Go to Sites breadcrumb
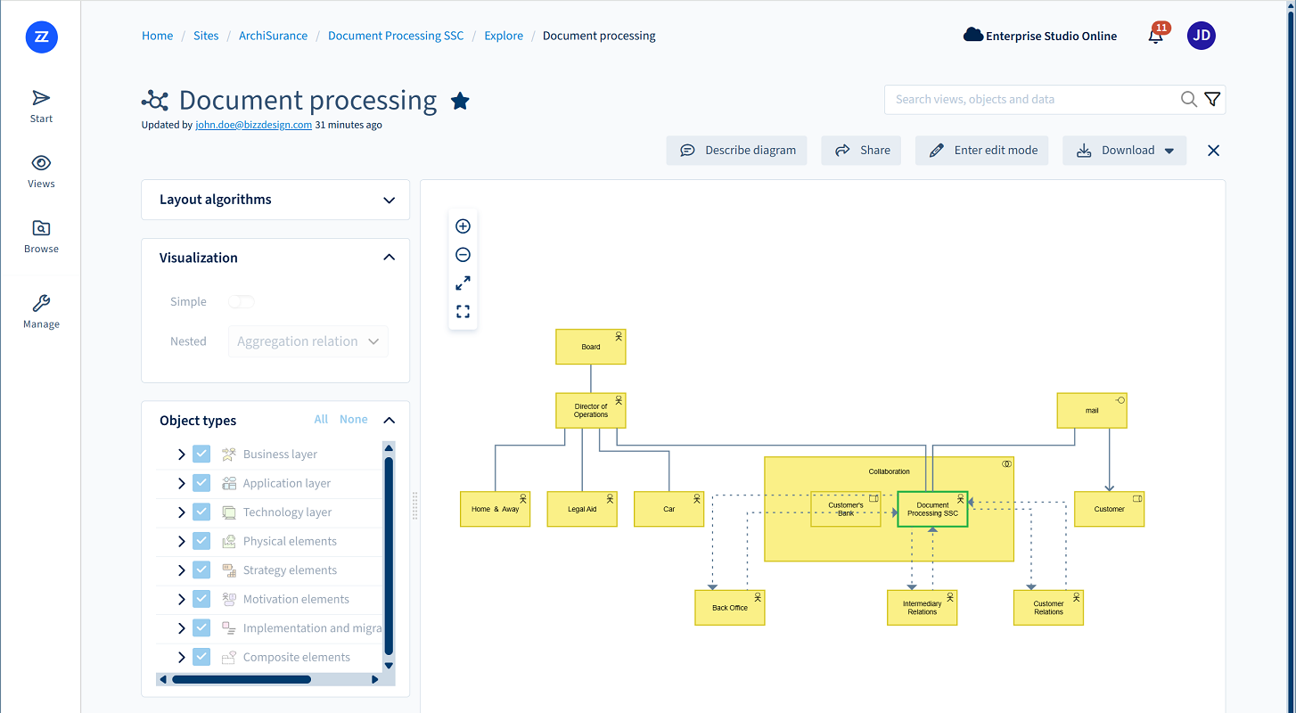 206,36
